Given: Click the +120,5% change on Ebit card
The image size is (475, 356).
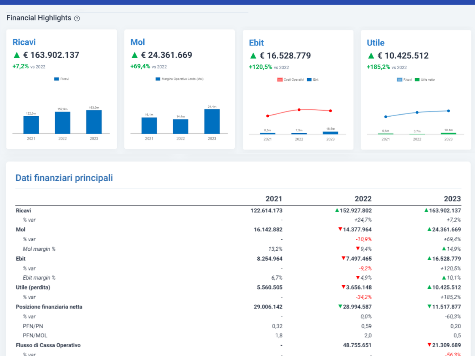Looking at the screenshot, I should pos(260,67).
